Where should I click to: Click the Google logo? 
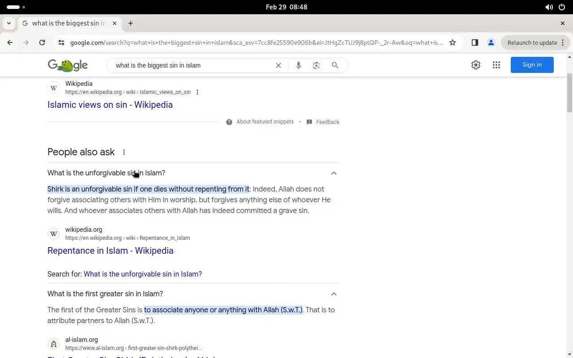pyautogui.click(x=68, y=65)
